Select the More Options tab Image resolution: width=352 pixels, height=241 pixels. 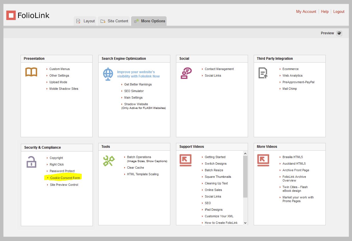point(149,21)
